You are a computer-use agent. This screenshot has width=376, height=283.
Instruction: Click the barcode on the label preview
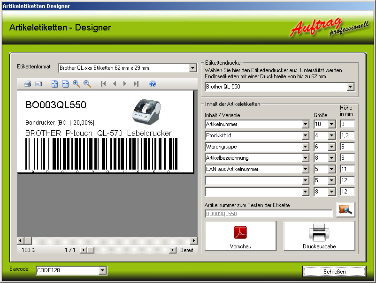(x=101, y=155)
